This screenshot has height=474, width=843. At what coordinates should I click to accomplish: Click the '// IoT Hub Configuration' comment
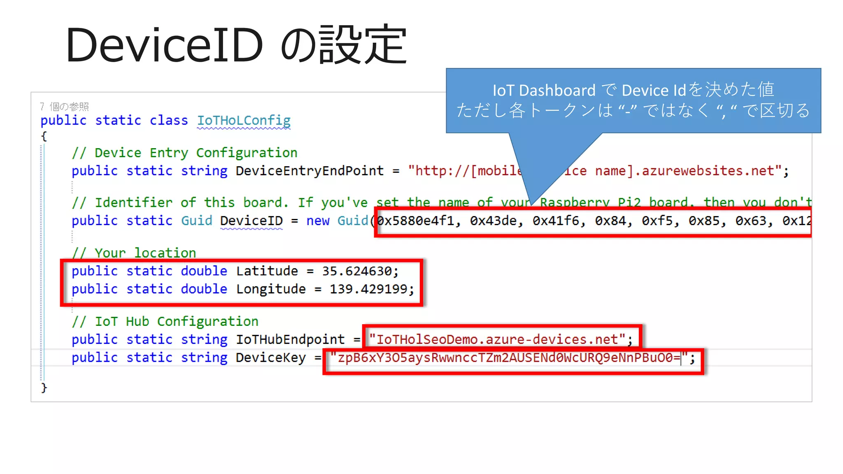tap(165, 322)
